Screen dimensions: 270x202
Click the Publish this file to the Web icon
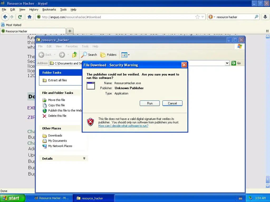click(x=44, y=110)
